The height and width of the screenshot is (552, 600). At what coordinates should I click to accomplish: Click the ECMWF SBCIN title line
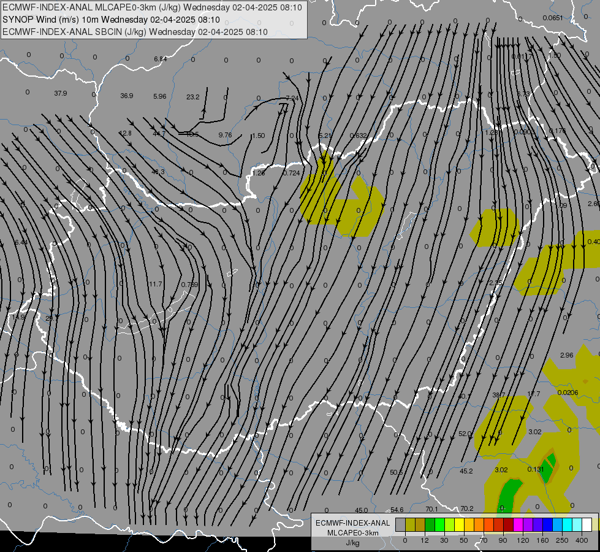coord(135,32)
